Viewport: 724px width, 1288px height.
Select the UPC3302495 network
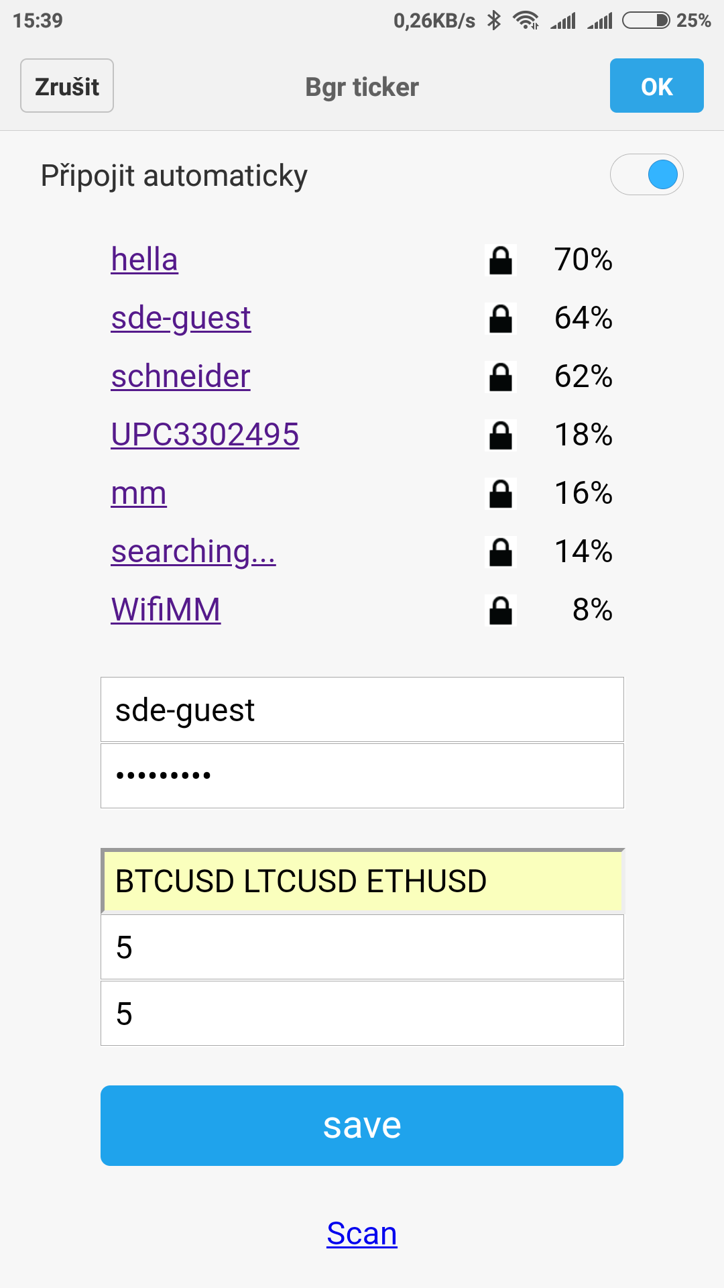pyautogui.click(x=204, y=435)
